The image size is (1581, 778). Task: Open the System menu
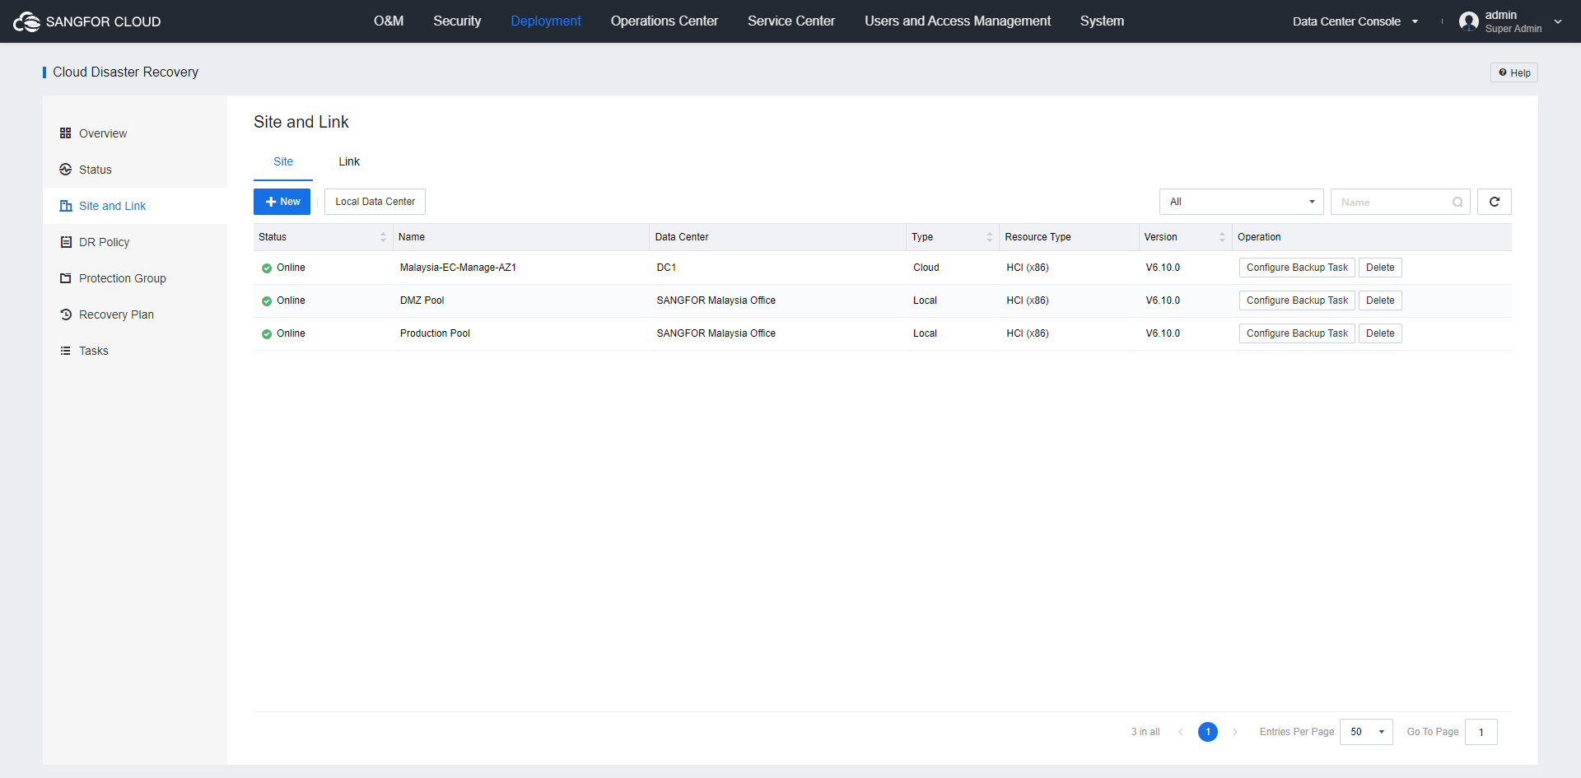pos(1102,21)
